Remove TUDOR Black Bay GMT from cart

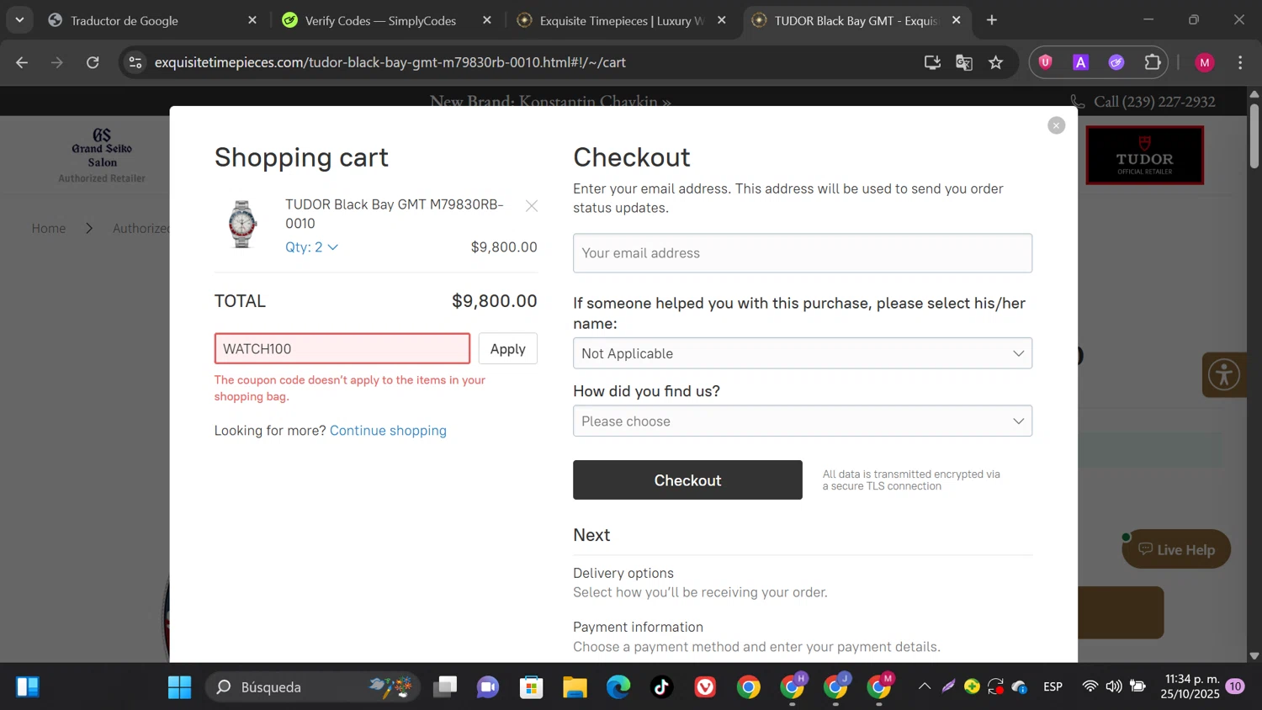[532, 206]
